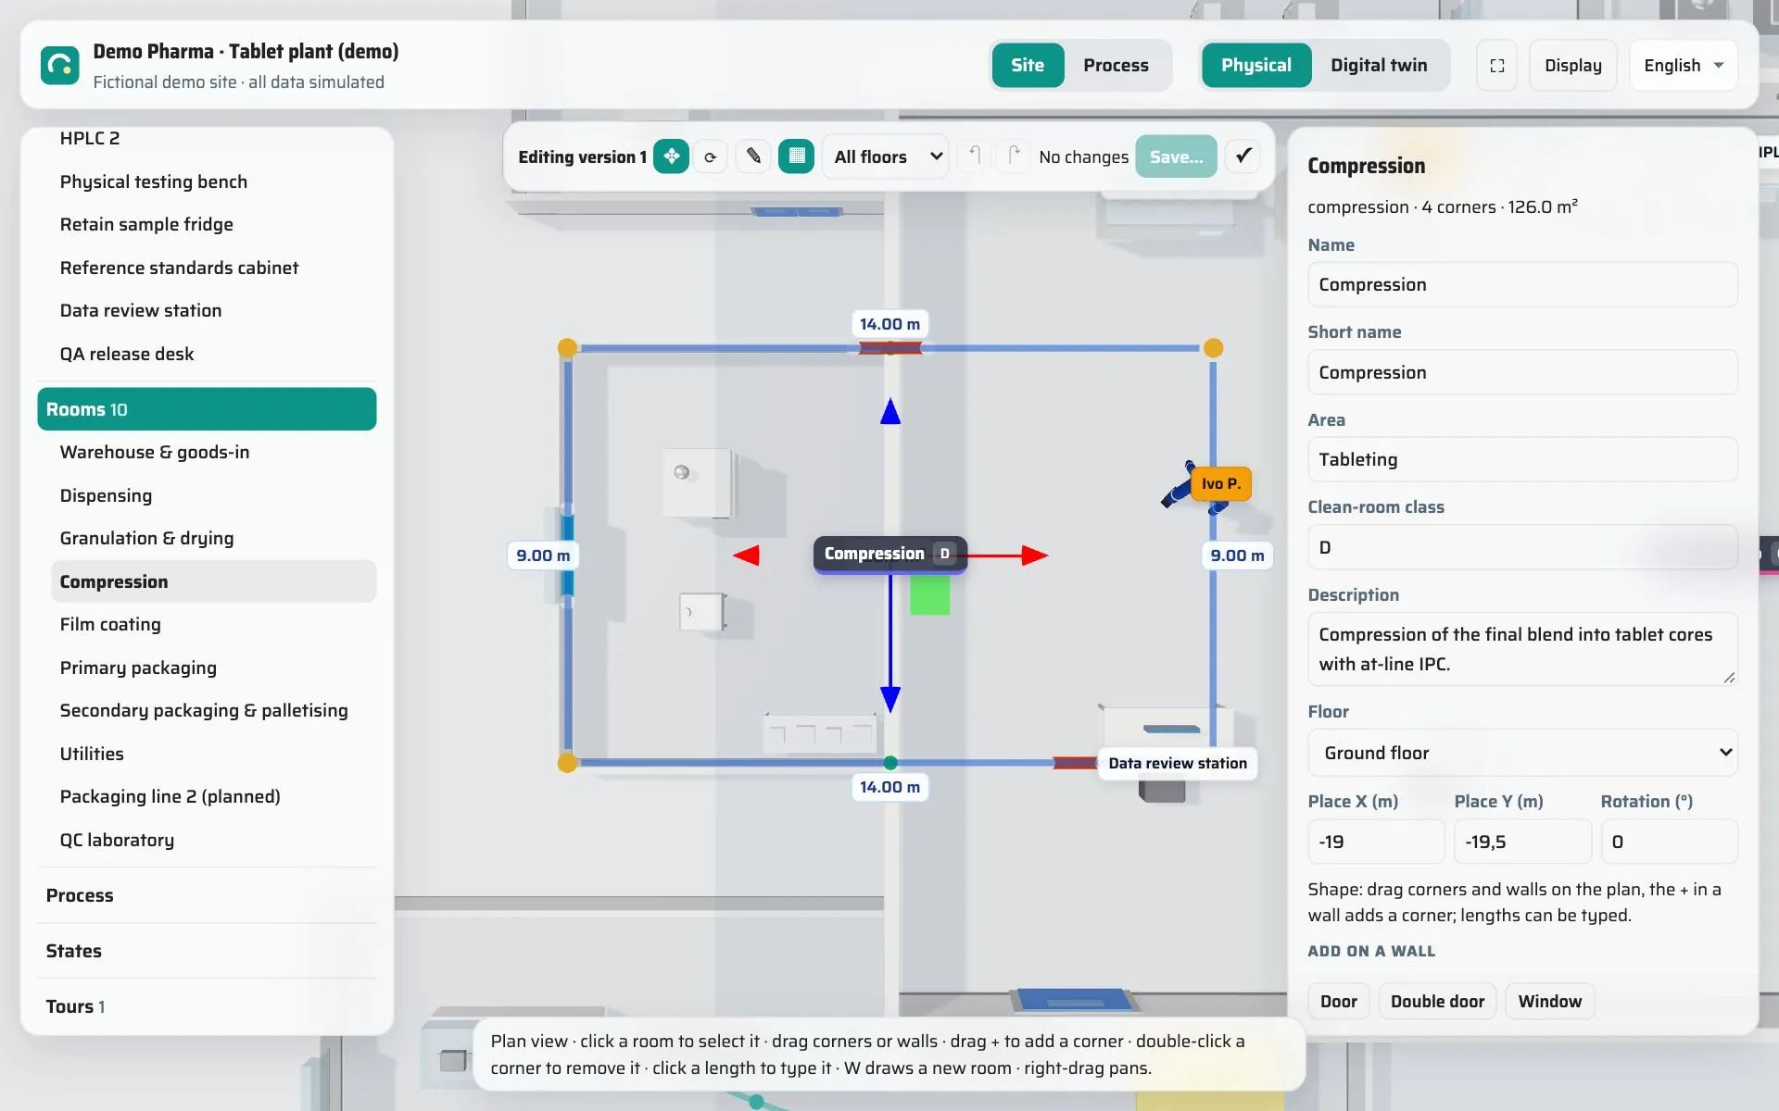1779x1111 pixels.
Task: Click the red right arrow gizmo
Action: [x=1035, y=555]
